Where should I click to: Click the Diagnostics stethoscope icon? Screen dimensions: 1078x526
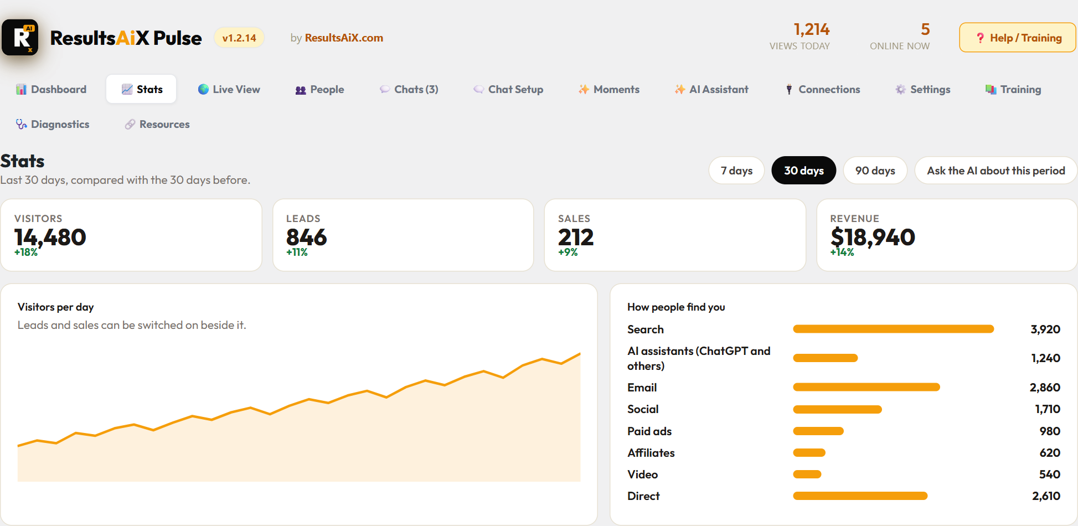[21, 124]
